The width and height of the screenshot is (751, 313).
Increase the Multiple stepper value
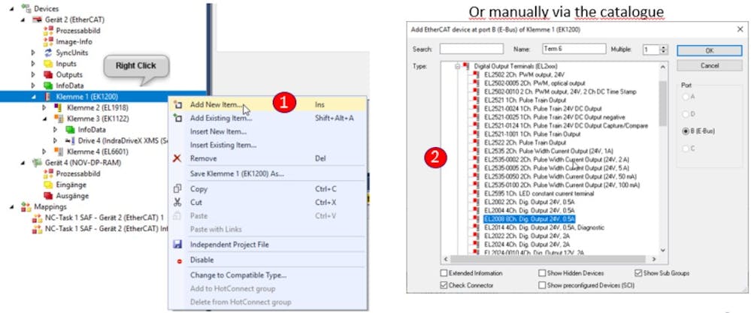coord(663,47)
